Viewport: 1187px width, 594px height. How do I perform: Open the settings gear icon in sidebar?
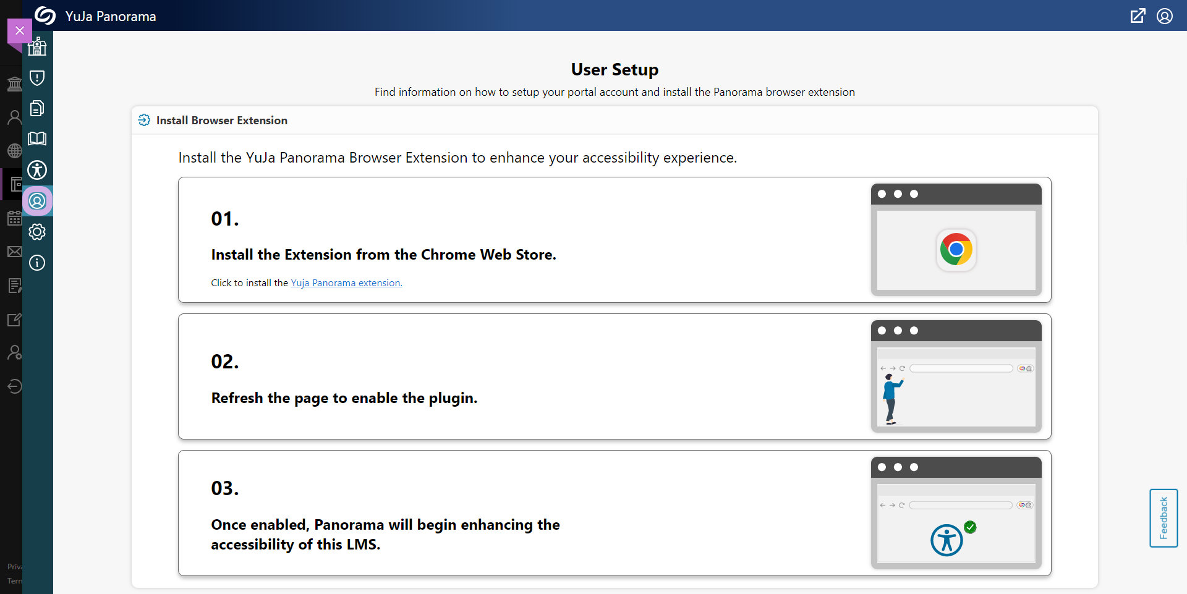pyautogui.click(x=37, y=232)
